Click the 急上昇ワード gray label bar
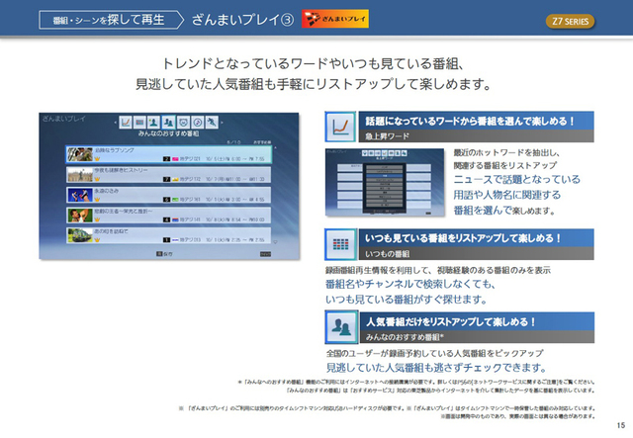 coord(477,136)
